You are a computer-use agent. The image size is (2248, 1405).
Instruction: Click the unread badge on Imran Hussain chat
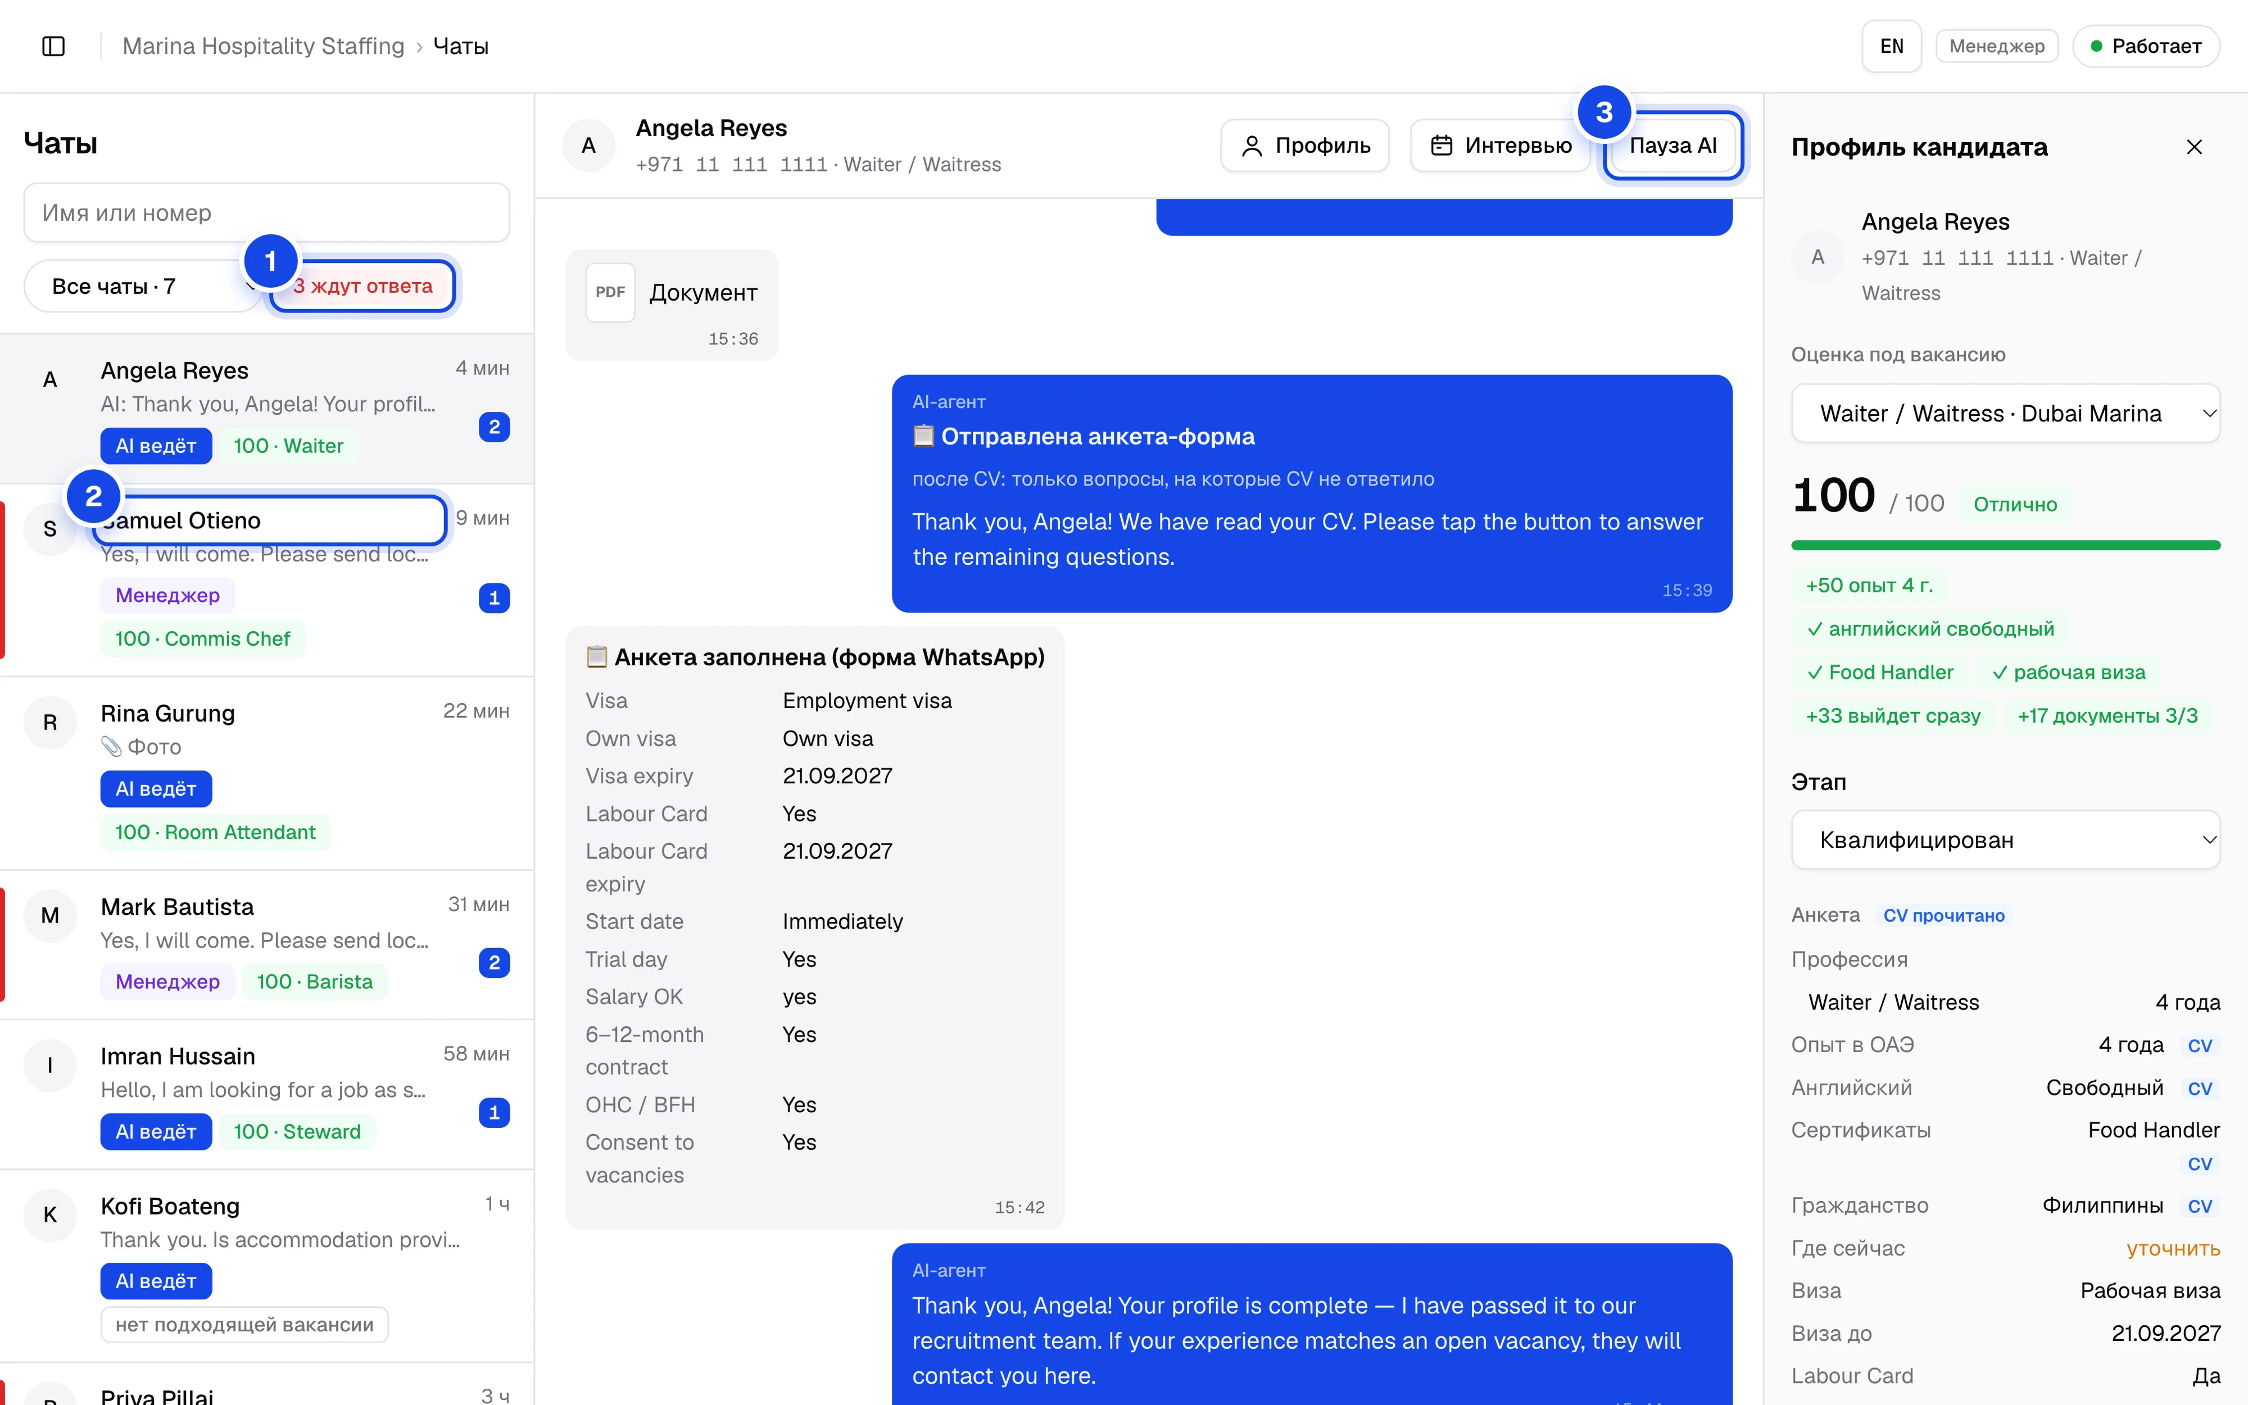coord(494,1112)
